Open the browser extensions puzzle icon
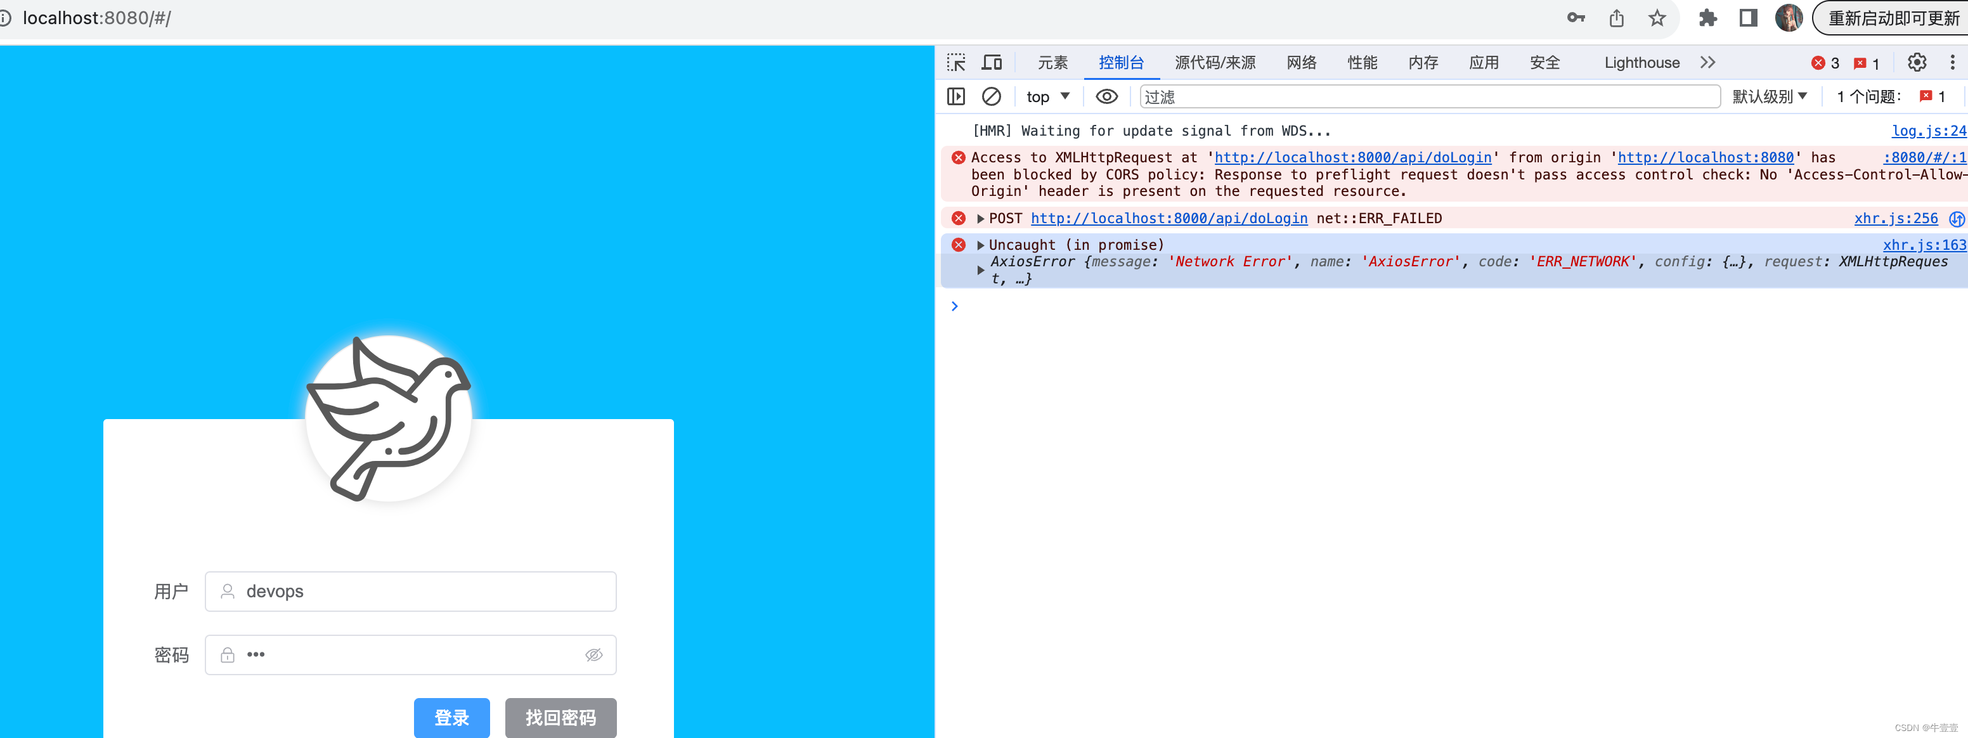Image resolution: width=1968 pixels, height=738 pixels. 1707,18
